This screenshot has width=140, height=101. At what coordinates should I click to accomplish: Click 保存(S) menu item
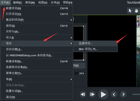[x=37, y=26]
